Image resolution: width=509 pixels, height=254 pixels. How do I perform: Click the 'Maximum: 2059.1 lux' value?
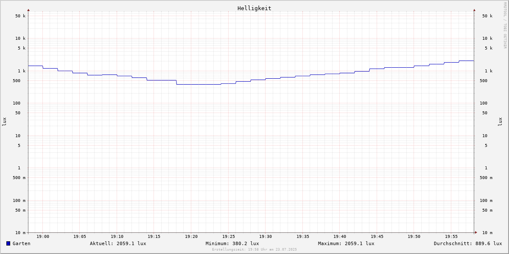(x=346, y=243)
